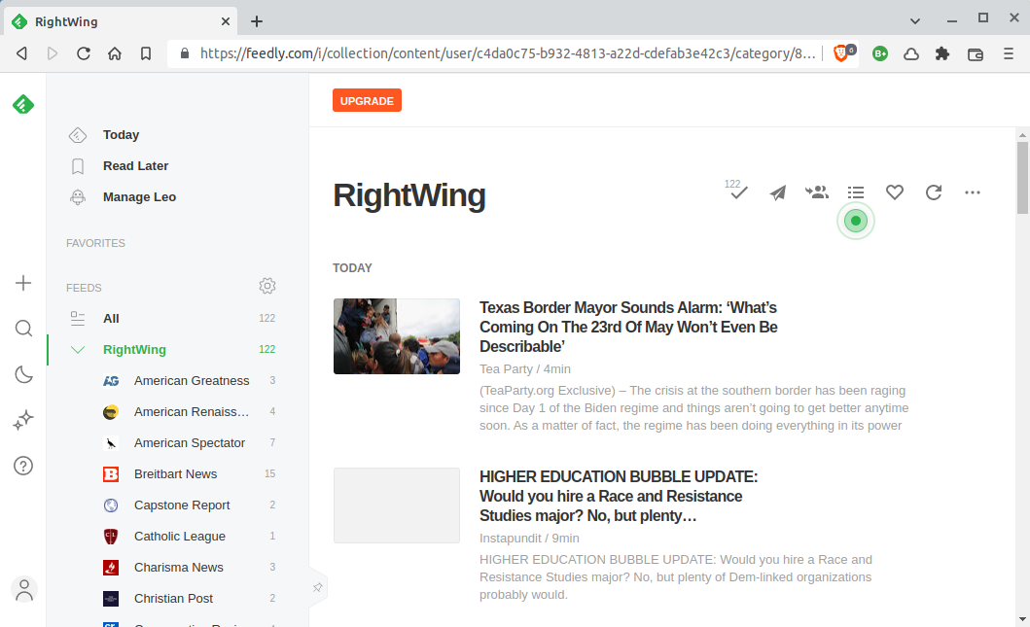Open feeds organize gear icon
The width and height of the screenshot is (1030, 627).
267,286
